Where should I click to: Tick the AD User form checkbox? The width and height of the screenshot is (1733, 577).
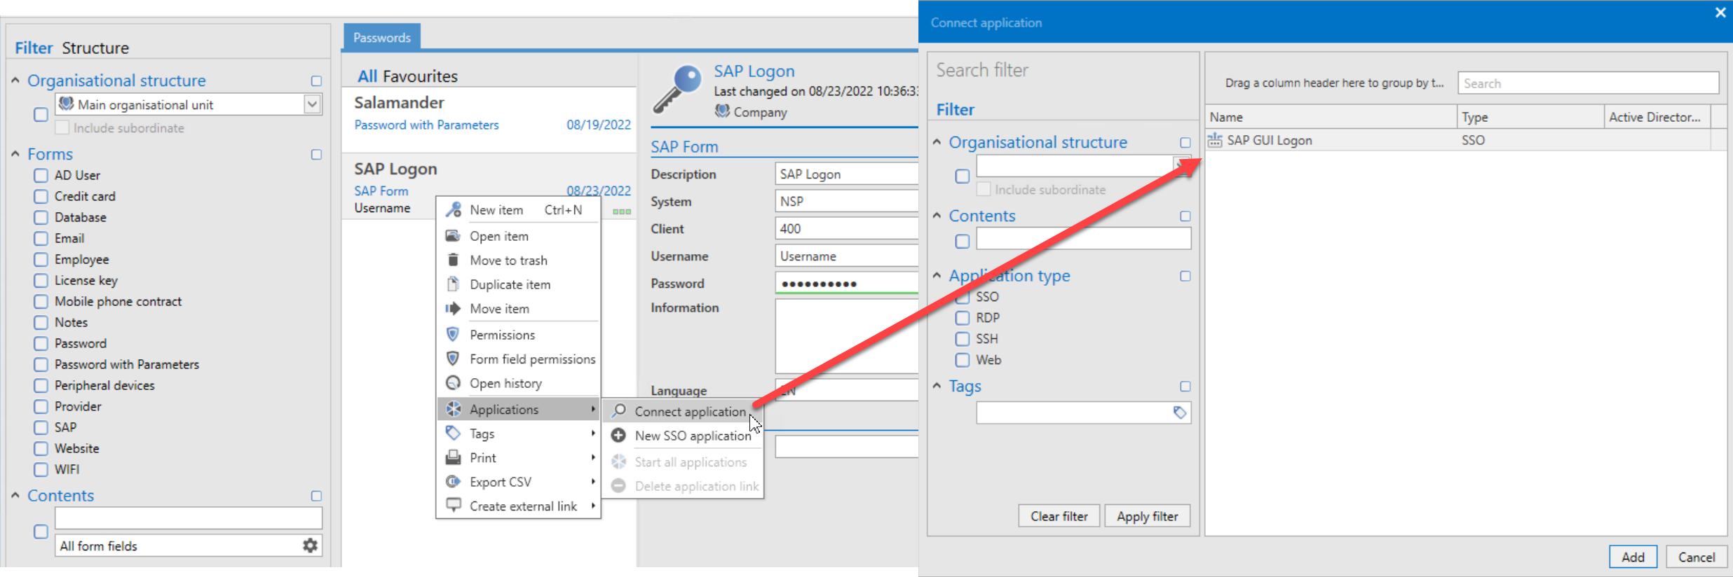[x=41, y=175]
